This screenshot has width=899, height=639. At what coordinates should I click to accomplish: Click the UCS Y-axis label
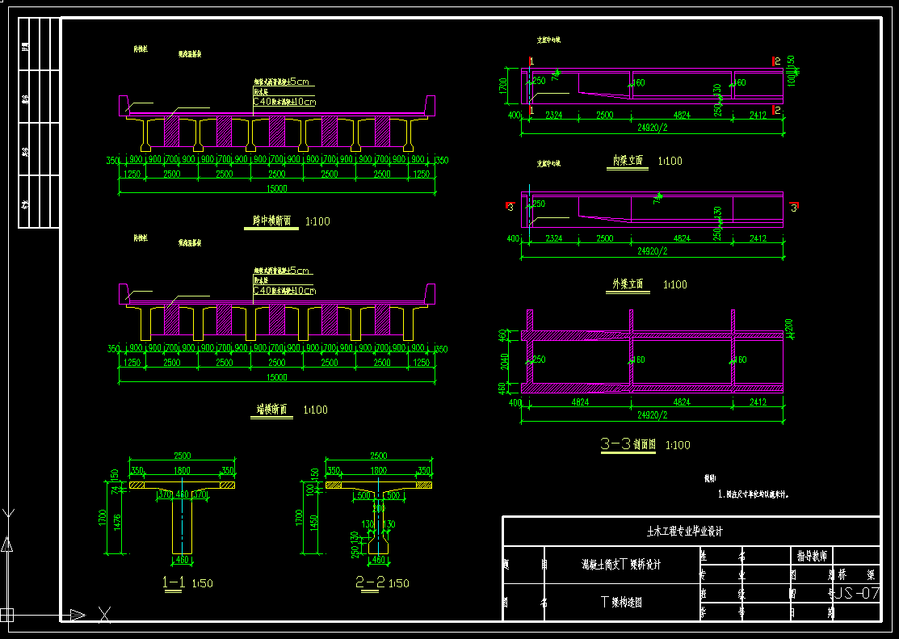(x=8, y=514)
